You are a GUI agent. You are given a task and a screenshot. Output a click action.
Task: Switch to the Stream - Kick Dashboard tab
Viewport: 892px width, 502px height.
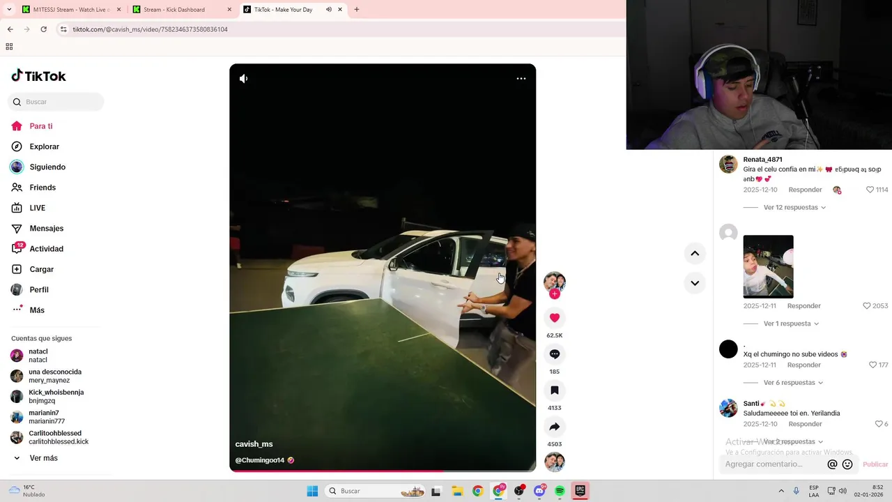click(183, 10)
